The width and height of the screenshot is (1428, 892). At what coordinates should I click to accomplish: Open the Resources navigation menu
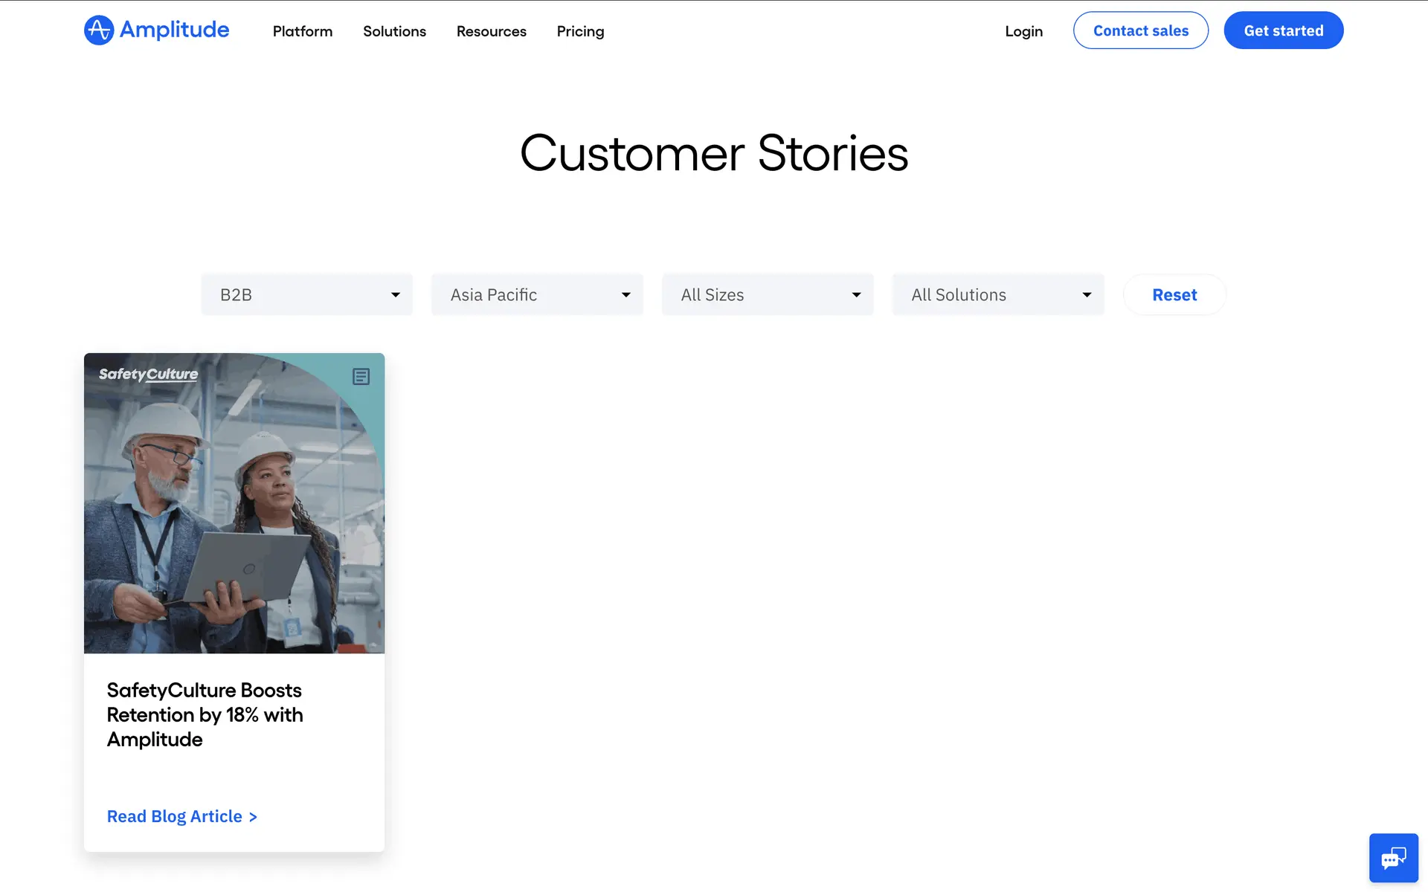[491, 31]
